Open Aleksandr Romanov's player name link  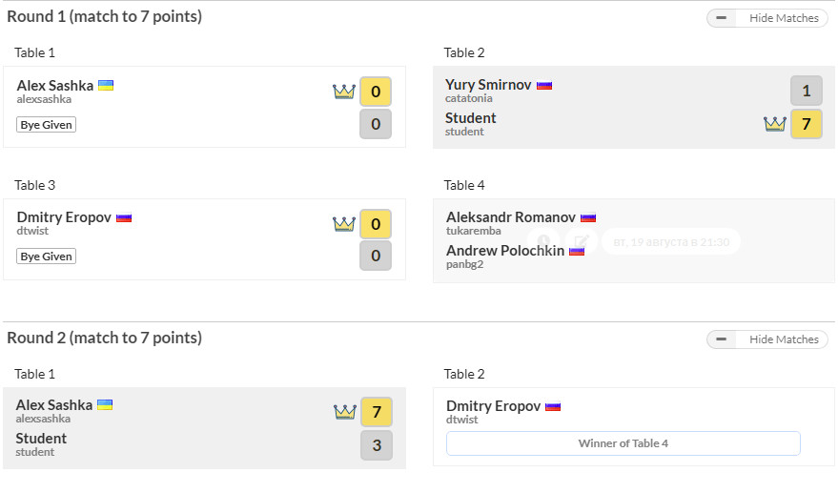[x=510, y=217]
